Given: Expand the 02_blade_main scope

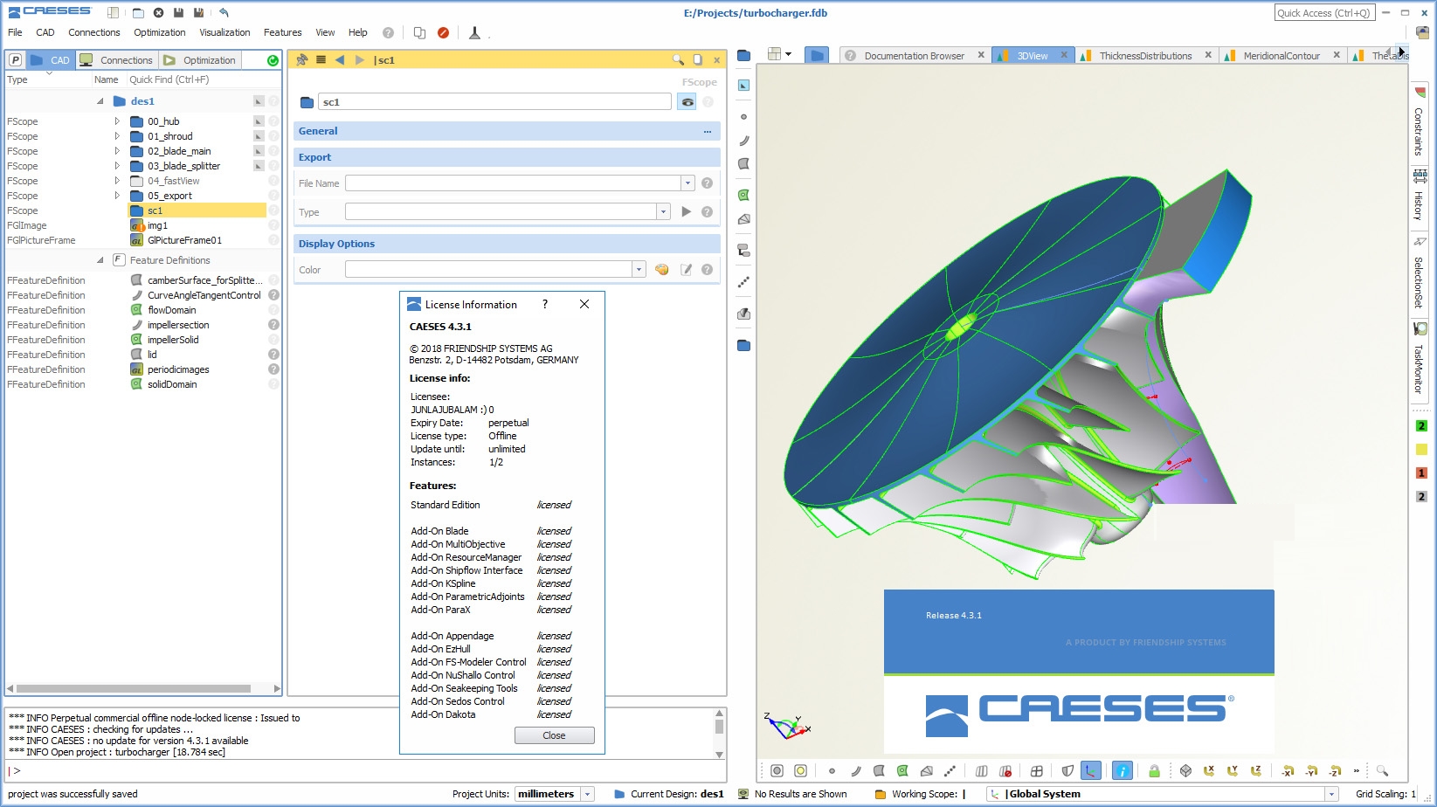Looking at the screenshot, I should tap(117, 151).
